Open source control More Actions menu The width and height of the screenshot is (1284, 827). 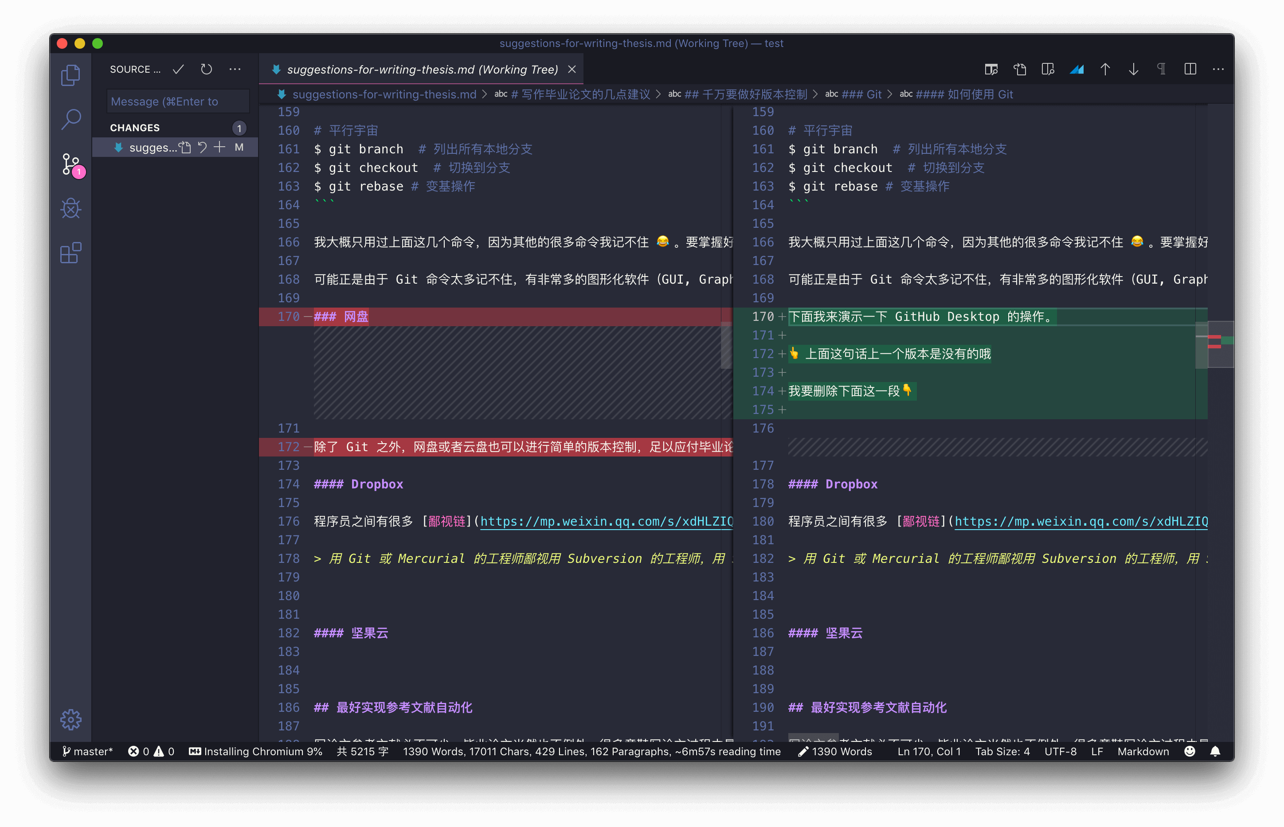(235, 69)
